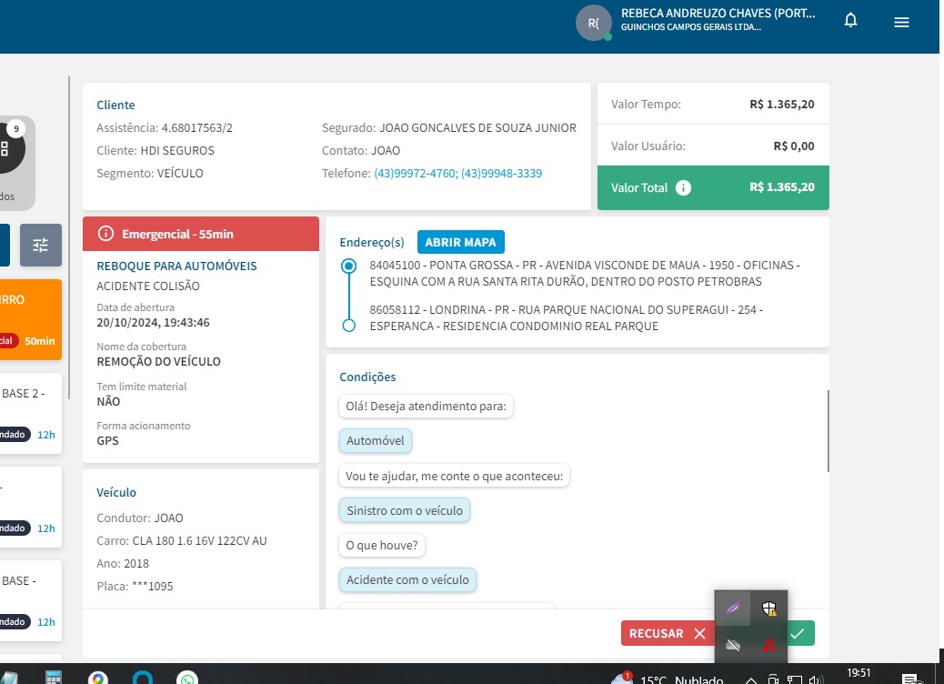Click the network icon in system tray

[795, 679]
